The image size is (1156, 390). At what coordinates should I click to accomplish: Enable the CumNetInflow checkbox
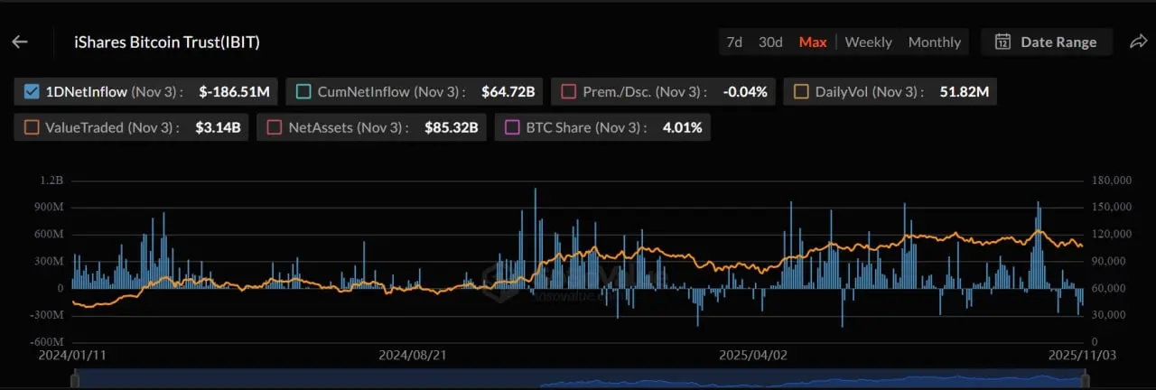click(303, 91)
